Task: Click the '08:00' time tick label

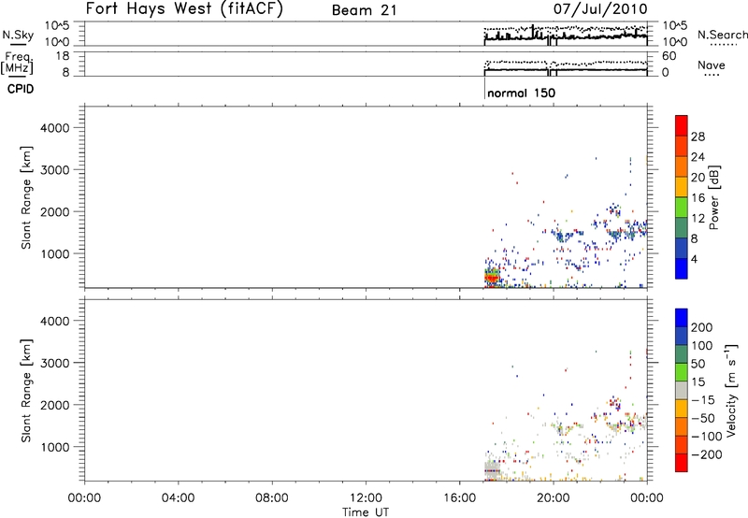Action: (272, 498)
